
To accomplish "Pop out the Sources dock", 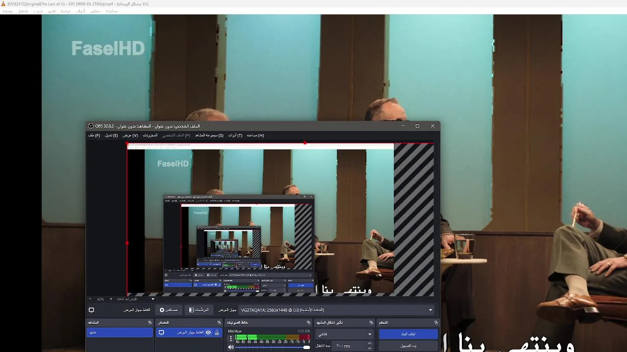I will click(219, 323).
